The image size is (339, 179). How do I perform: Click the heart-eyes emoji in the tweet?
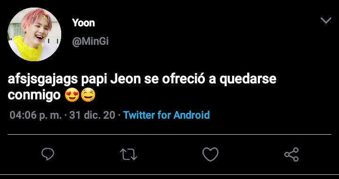[x=72, y=96]
